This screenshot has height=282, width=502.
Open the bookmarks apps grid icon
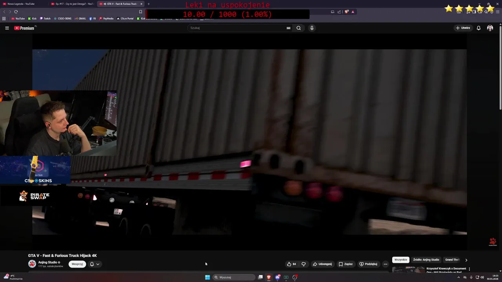pos(4,18)
